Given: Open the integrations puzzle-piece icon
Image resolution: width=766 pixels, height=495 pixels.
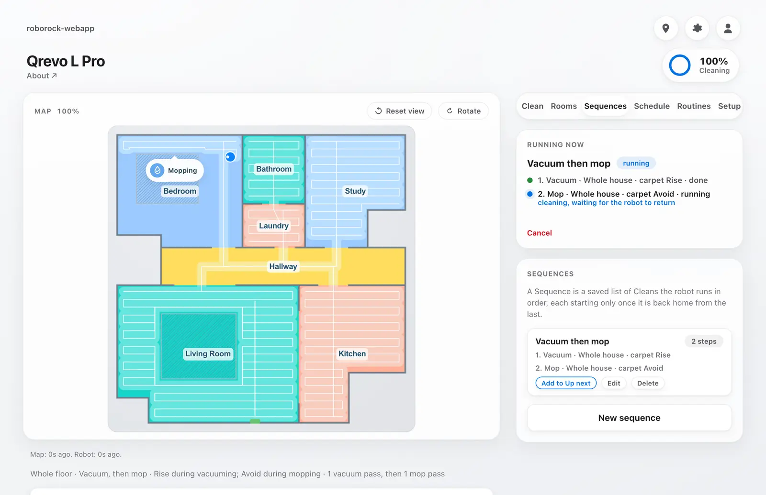Looking at the screenshot, I should pyautogui.click(x=697, y=29).
